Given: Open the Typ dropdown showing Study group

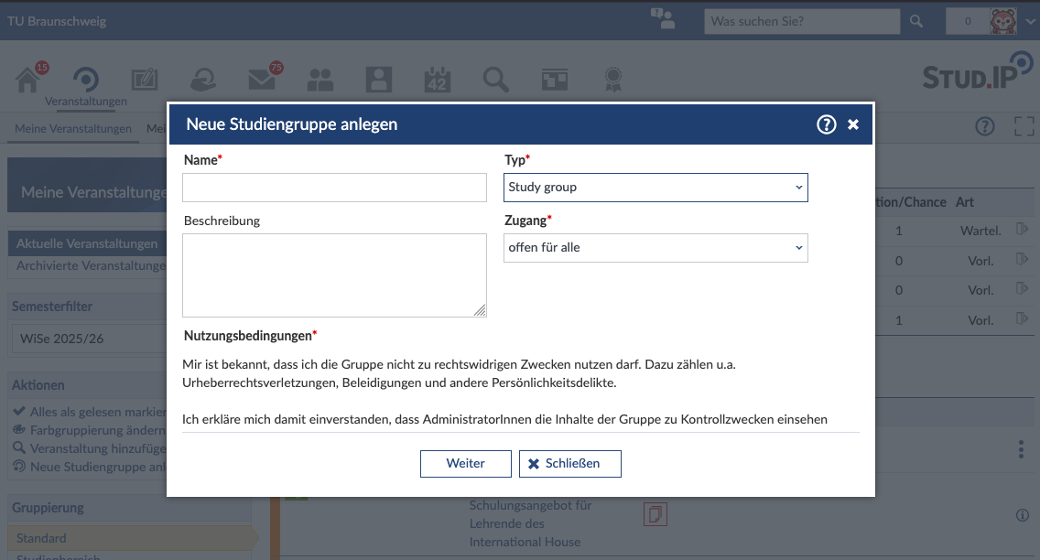Looking at the screenshot, I should click(x=656, y=188).
